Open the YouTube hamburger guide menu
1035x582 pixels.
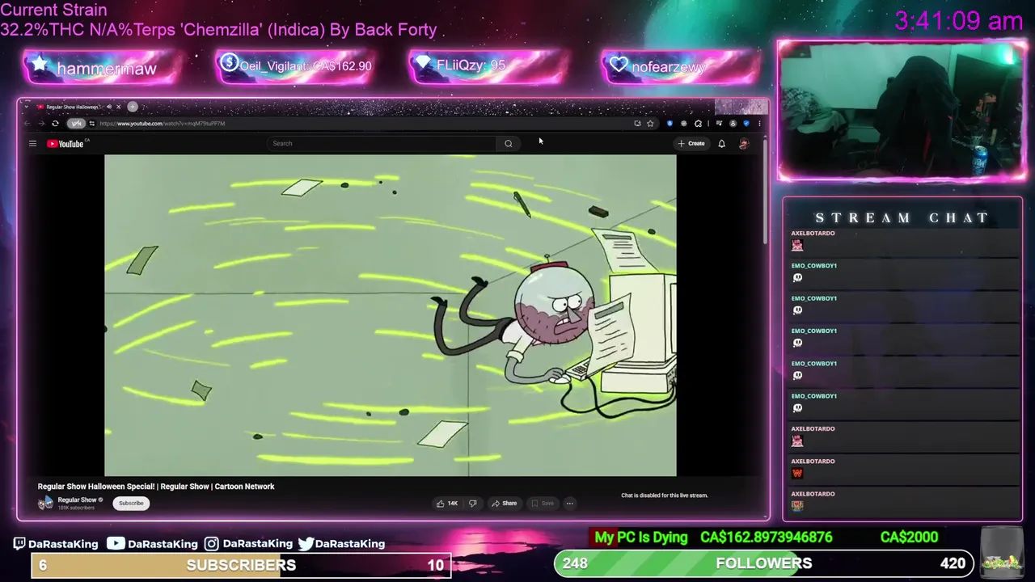(x=32, y=144)
